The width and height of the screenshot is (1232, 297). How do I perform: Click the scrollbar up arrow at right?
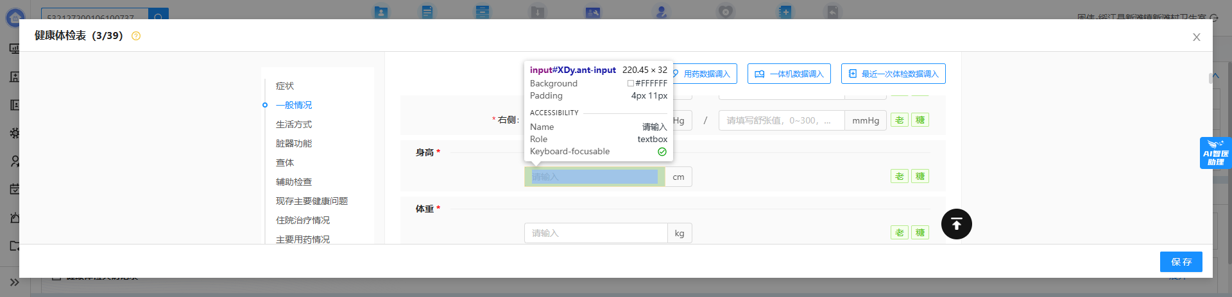pyautogui.click(x=1215, y=76)
